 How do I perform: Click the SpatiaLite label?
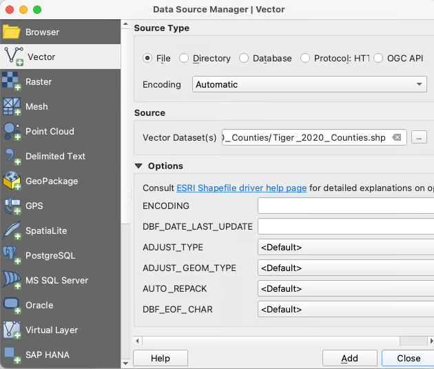(46, 231)
